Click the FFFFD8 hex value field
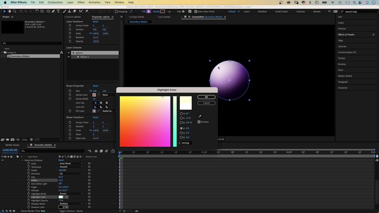 coord(186,143)
